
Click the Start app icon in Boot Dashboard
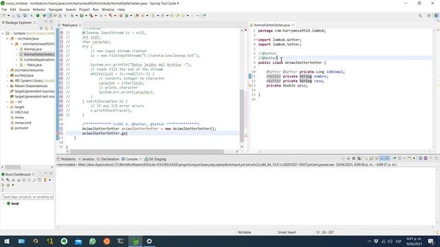click(x=3, y=180)
